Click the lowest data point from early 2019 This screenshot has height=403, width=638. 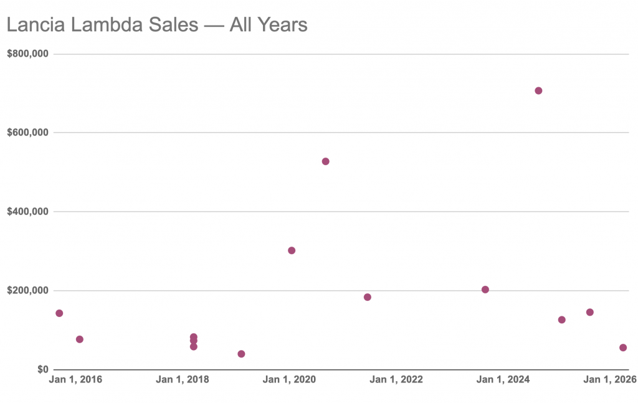click(241, 354)
